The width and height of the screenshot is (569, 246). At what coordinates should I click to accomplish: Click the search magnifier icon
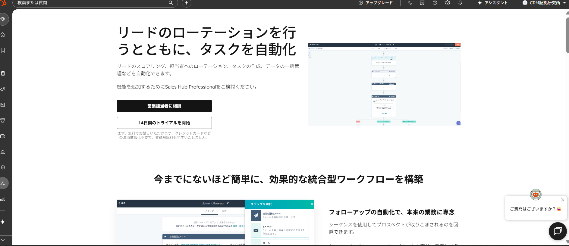click(171, 3)
